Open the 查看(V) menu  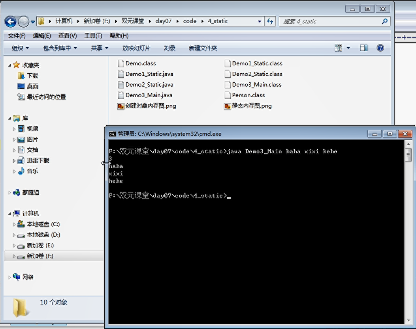(67, 35)
